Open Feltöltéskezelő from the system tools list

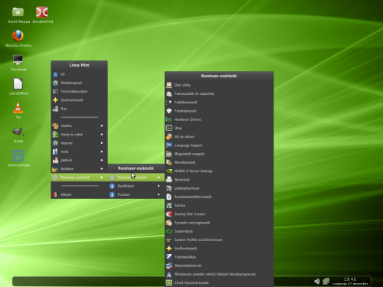[219, 102]
